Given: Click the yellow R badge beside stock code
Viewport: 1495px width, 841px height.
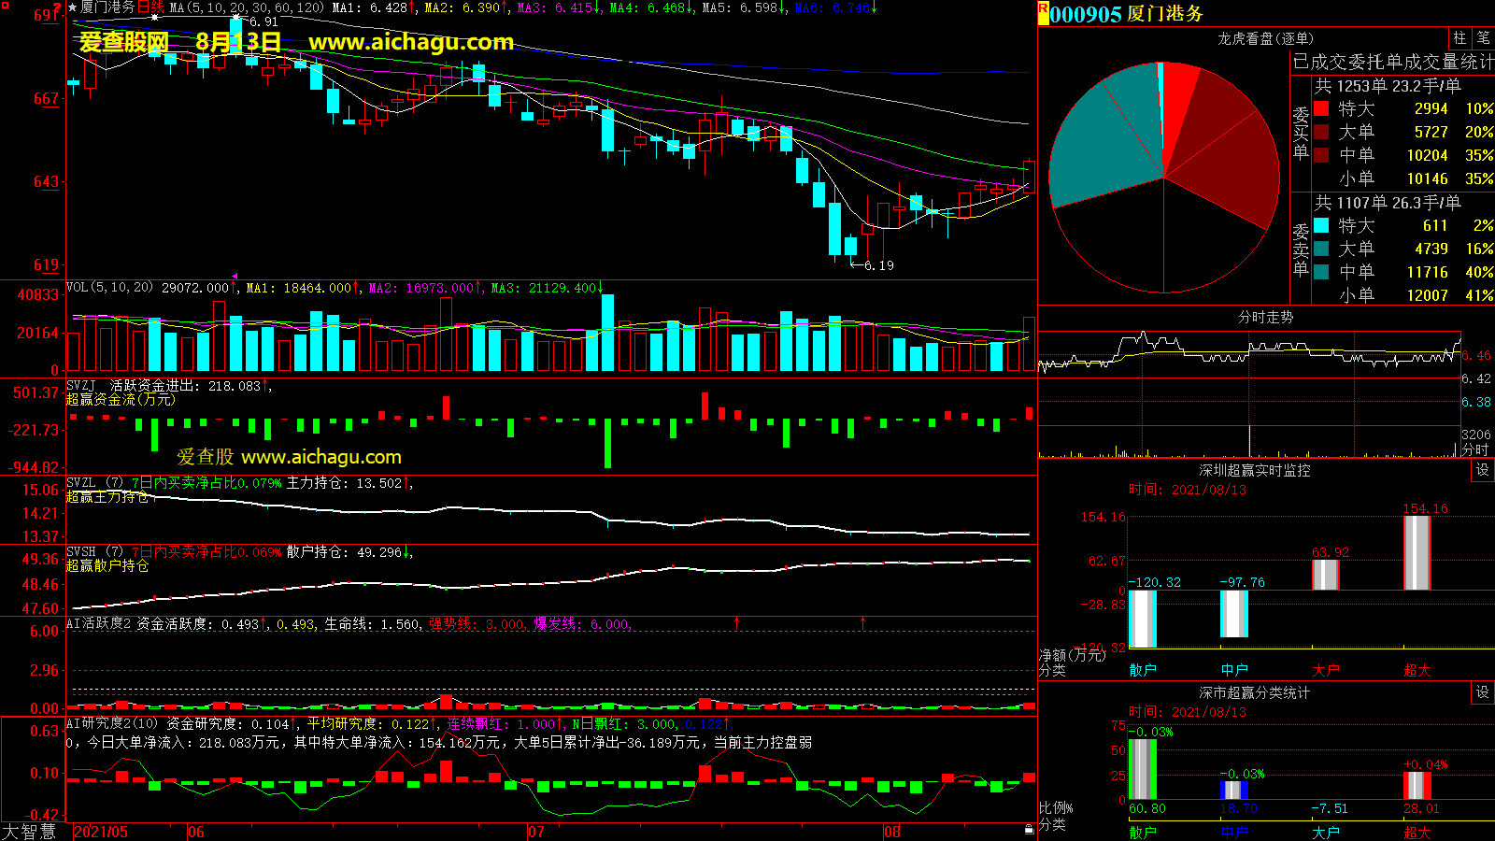Looking at the screenshot, I should point(1043,9).
